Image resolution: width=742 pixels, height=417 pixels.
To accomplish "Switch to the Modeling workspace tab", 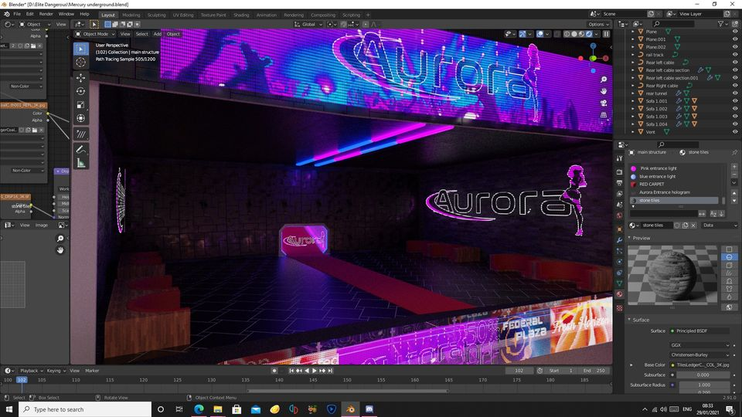I will pyautogui.click(x=131, y=15).
